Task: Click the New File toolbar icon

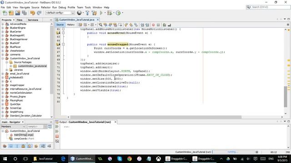Action: coord(5,13)
